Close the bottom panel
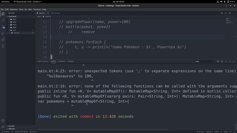Image resolution: width=237 pixels, height=133 pixels. 234,61
